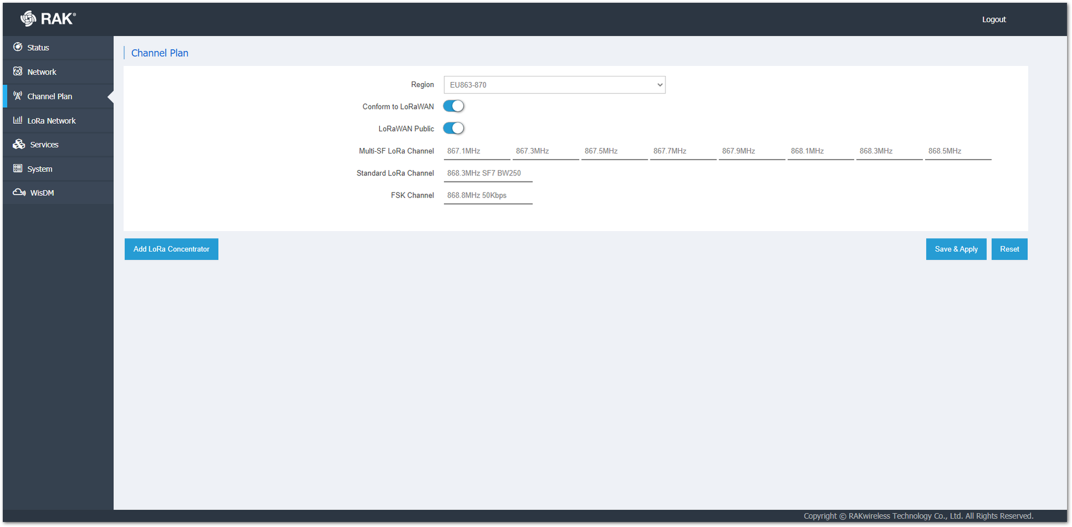Screen dimensions: 1072x527
Task: Click the WisDM cloud icon
Action: 20,193
